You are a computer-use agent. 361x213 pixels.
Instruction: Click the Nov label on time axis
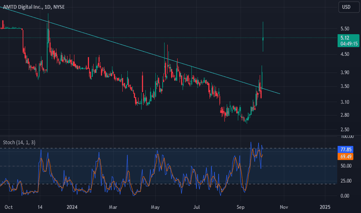(284, 207)
